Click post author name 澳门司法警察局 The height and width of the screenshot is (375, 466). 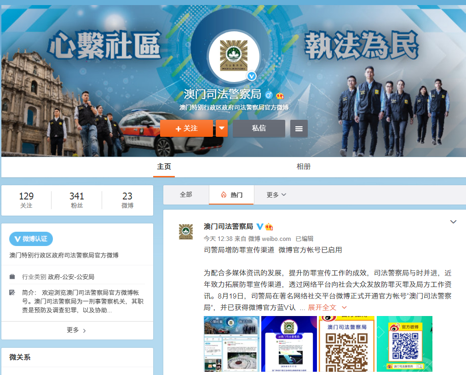(x=228, y=227)
